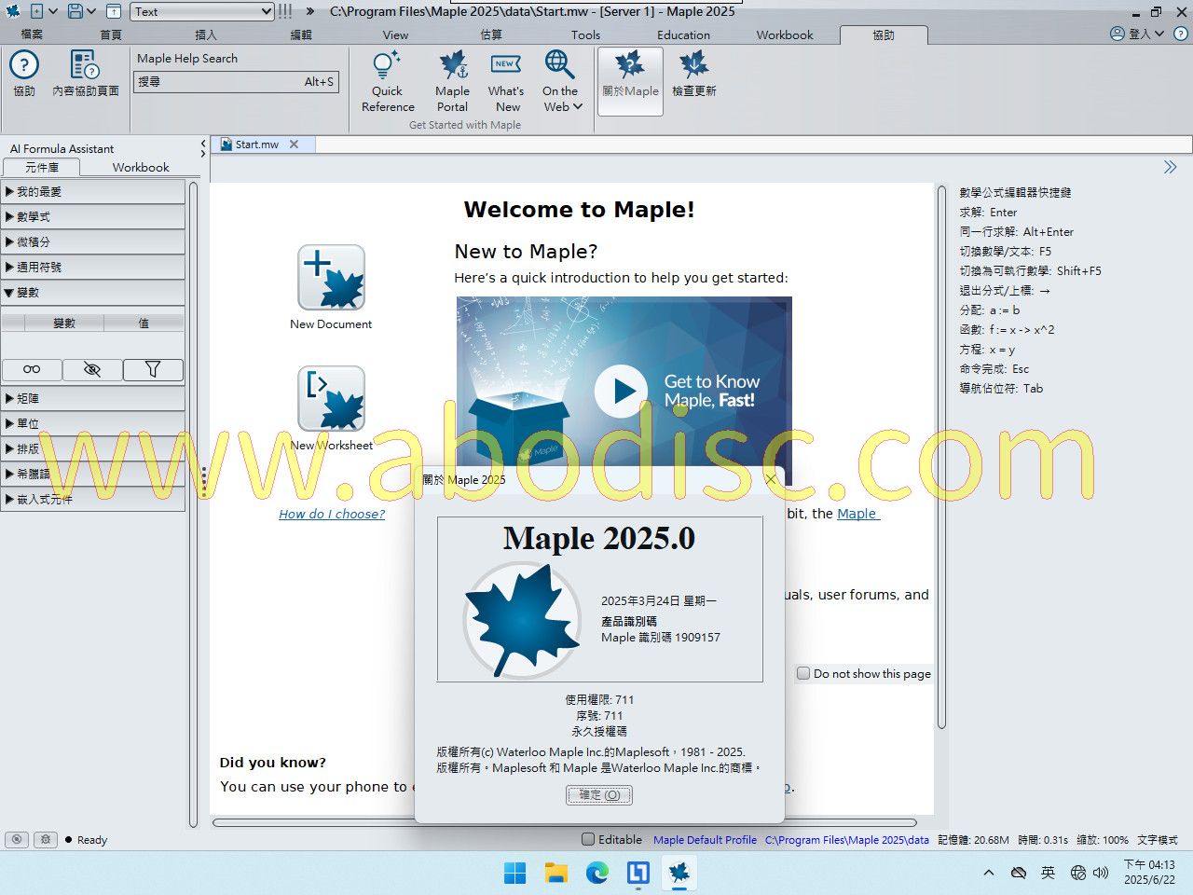This screenshot has width=1193, height=895.
Task: Click the How do I choose? link
Action: click(x=332, y=514)
